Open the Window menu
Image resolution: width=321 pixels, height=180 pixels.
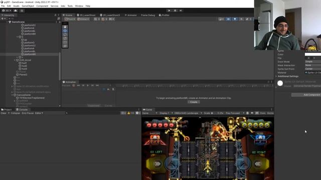(79, 6)
